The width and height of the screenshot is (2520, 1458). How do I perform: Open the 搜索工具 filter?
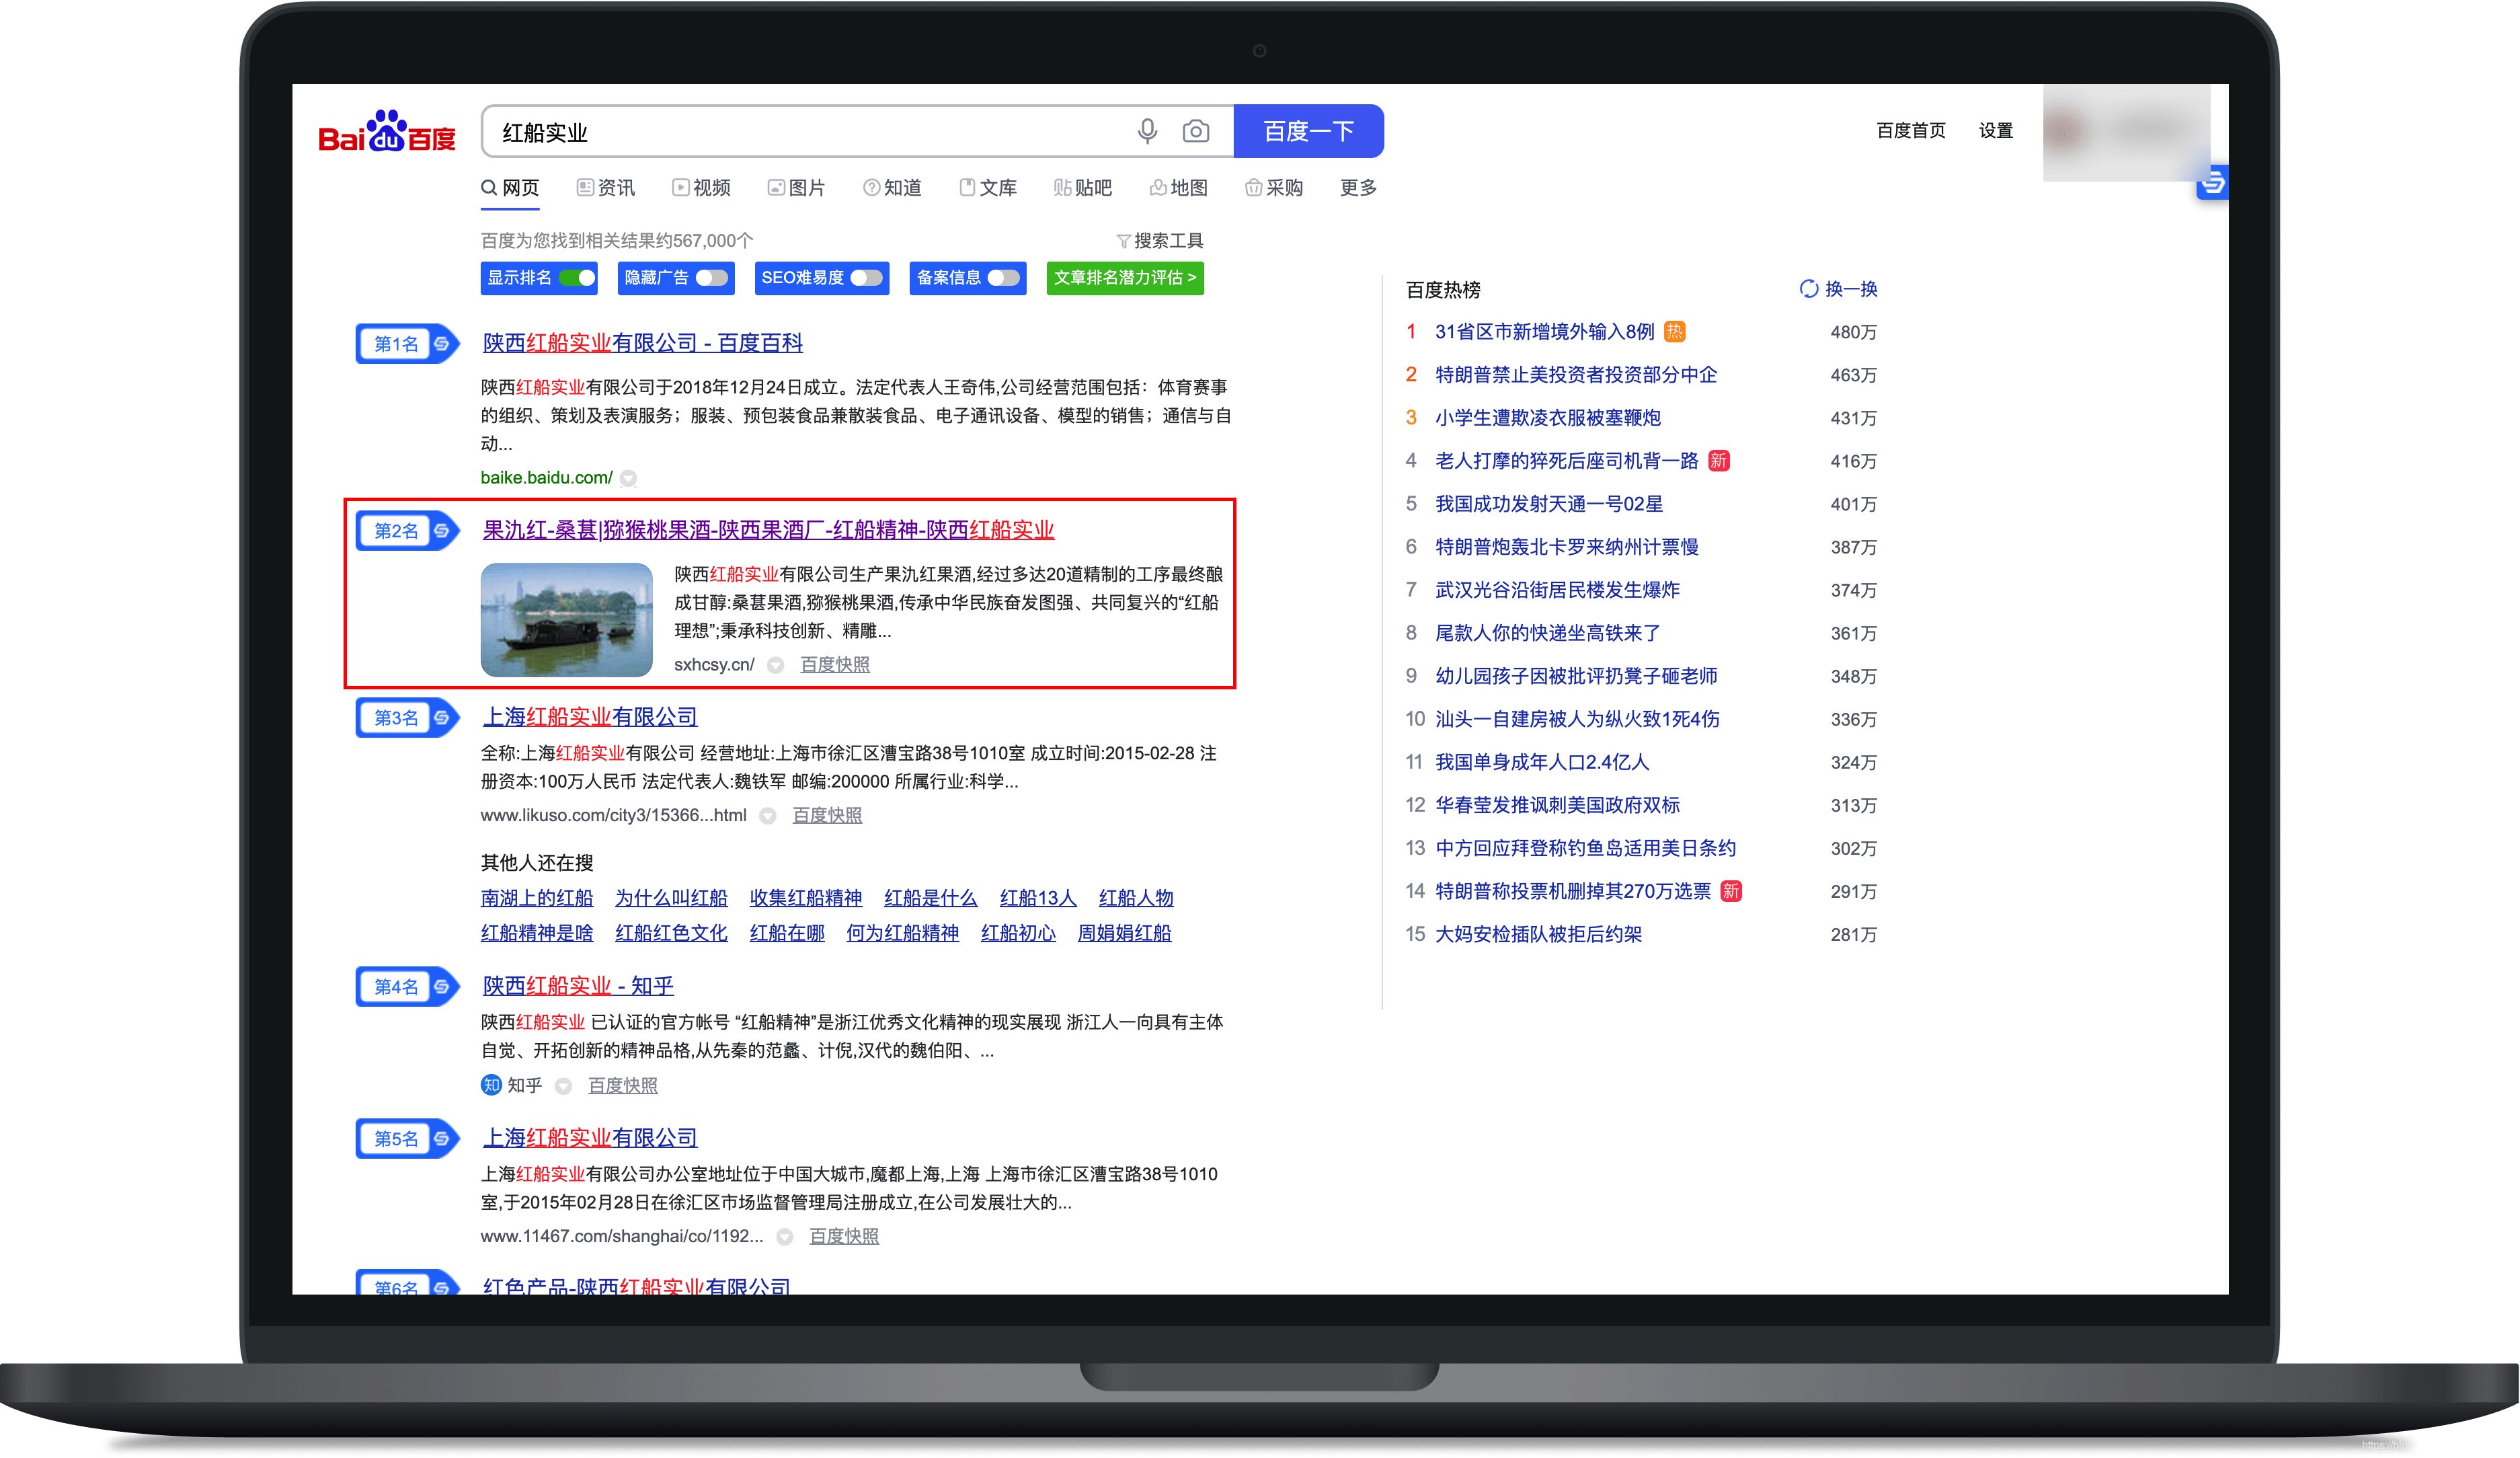(1160, 241)
